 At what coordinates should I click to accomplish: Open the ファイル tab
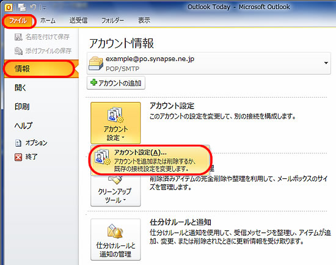[x=18, y=21]
